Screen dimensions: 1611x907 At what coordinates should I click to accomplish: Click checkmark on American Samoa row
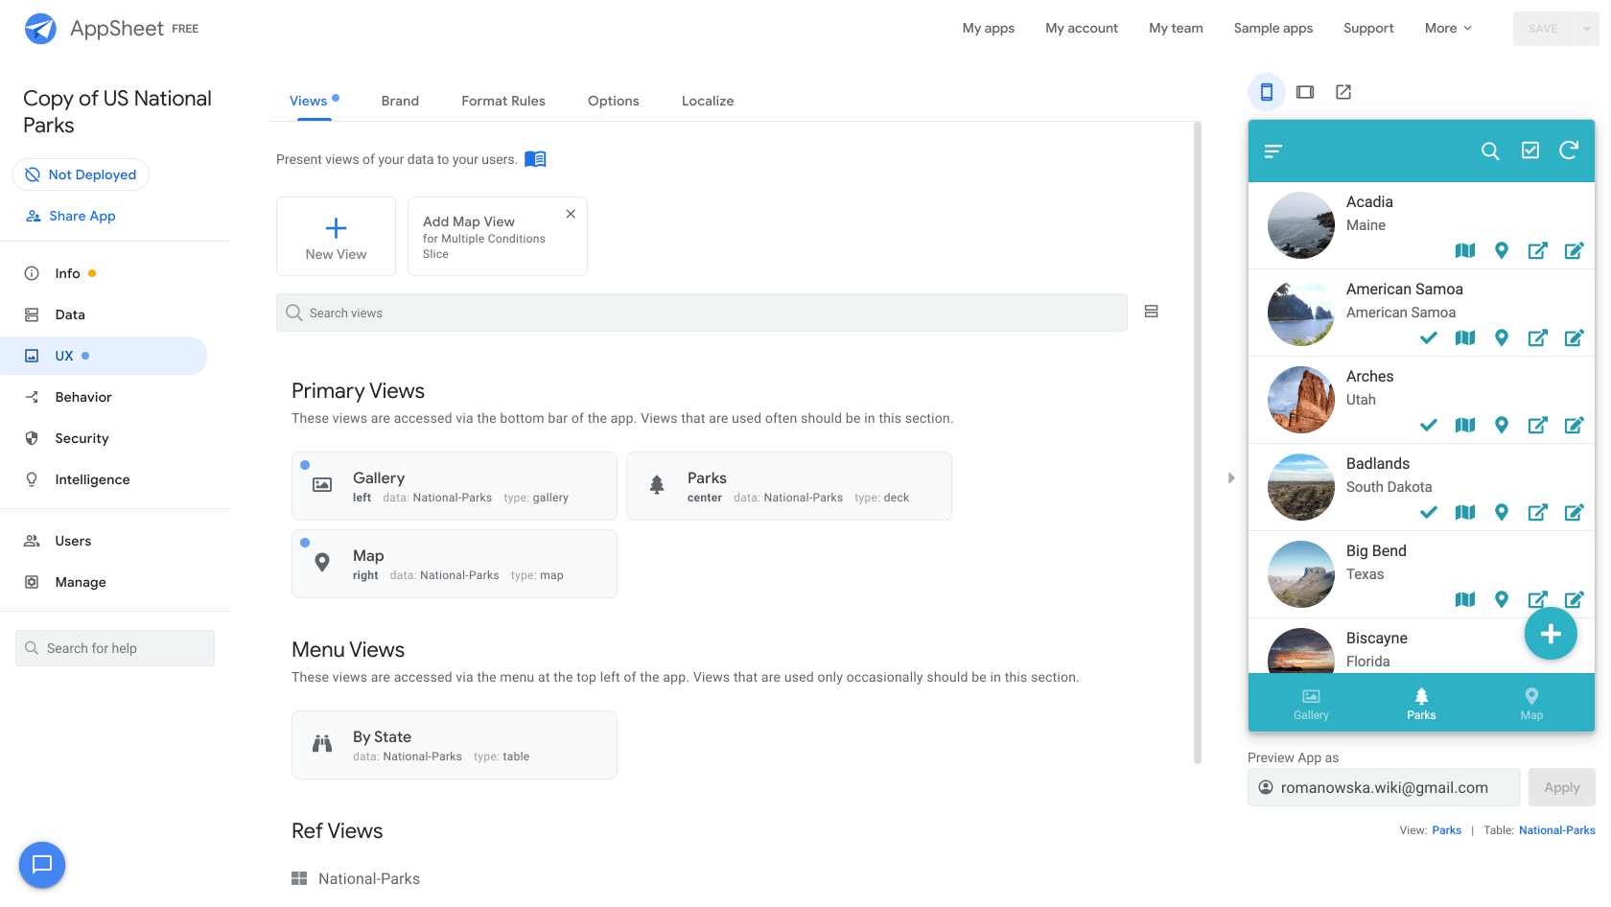1429,337
